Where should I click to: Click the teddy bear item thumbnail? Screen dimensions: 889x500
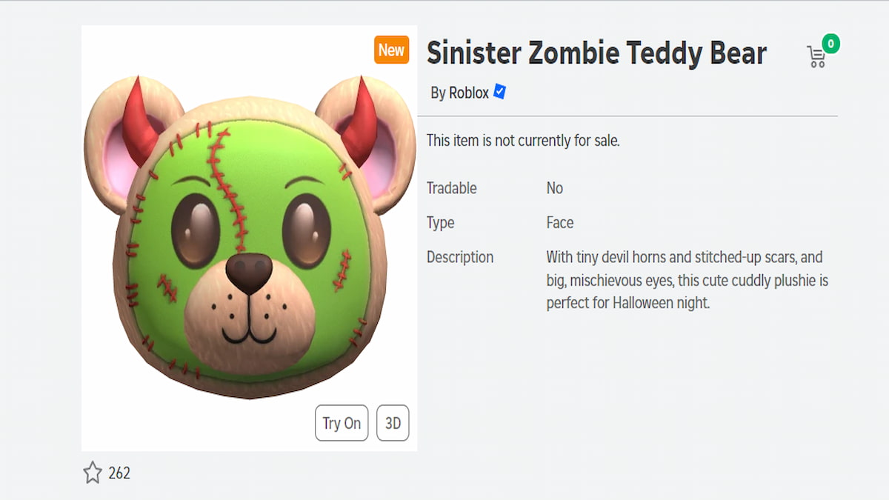tap(249, 237)
